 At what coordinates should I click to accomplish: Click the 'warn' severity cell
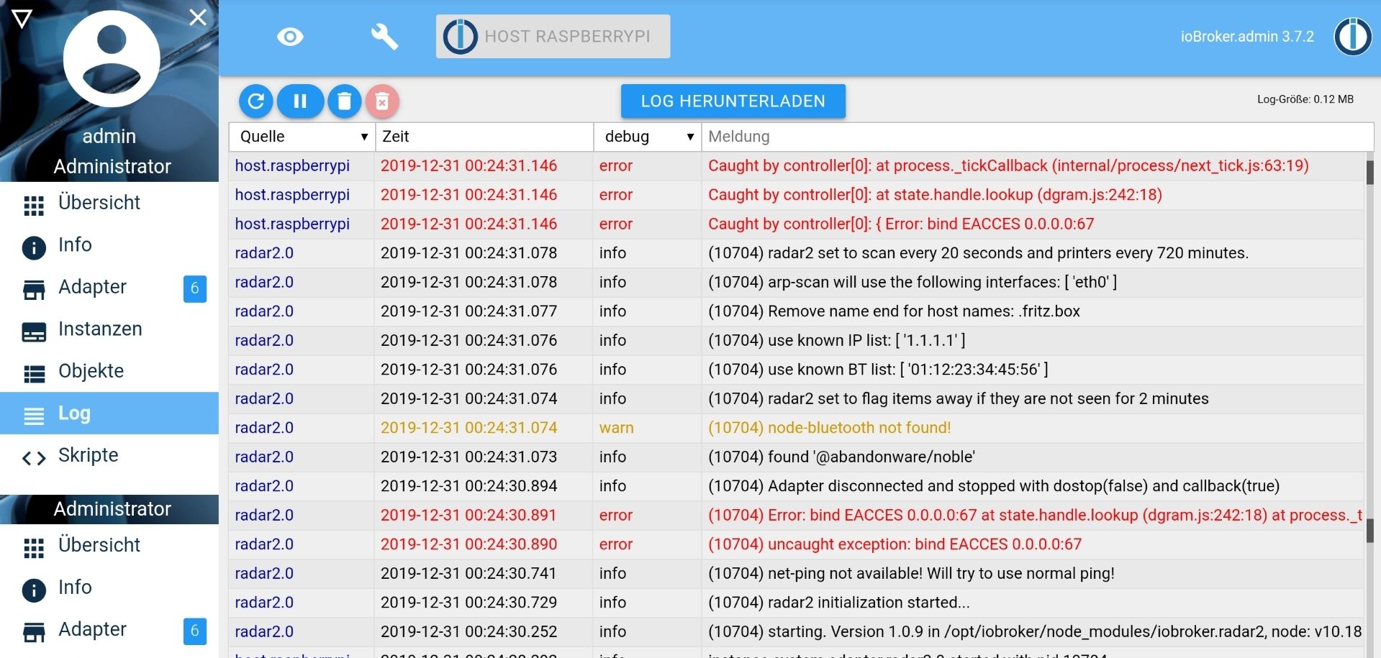[617, 428]
